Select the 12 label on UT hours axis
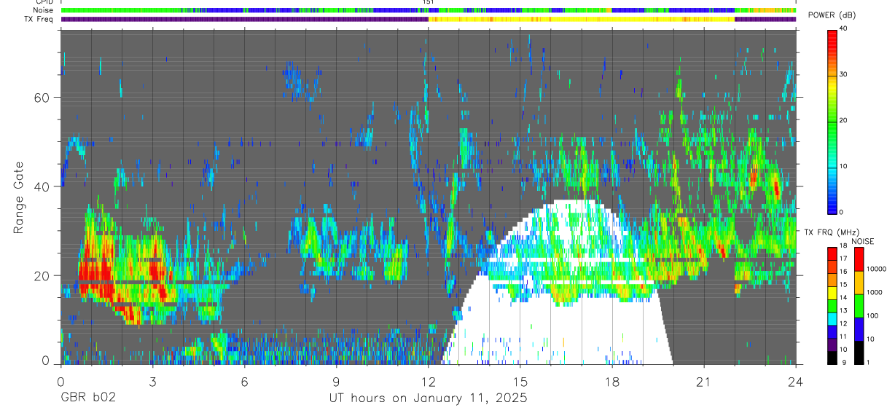Viewport: 895px width, 413px height. point(428,382)
